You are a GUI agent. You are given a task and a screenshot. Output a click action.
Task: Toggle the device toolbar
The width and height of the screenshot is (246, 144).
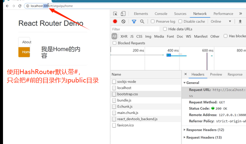point(123,13)
